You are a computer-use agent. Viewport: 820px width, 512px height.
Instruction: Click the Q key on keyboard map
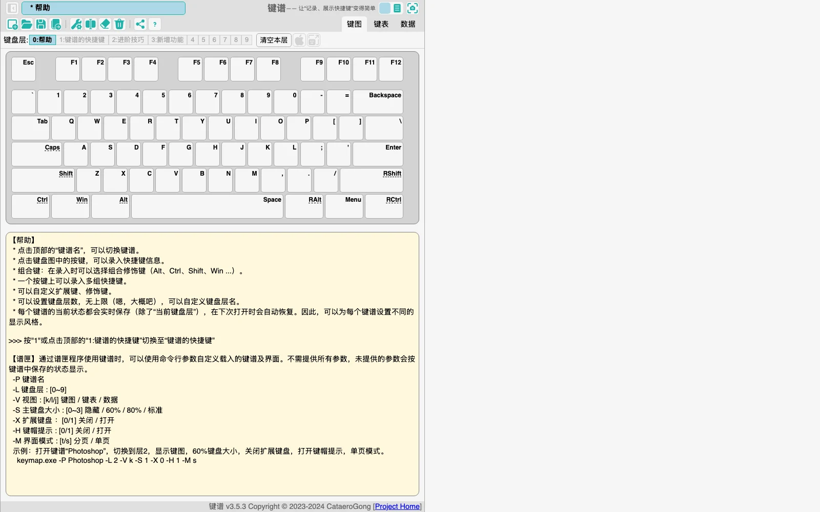pos(64,128)
